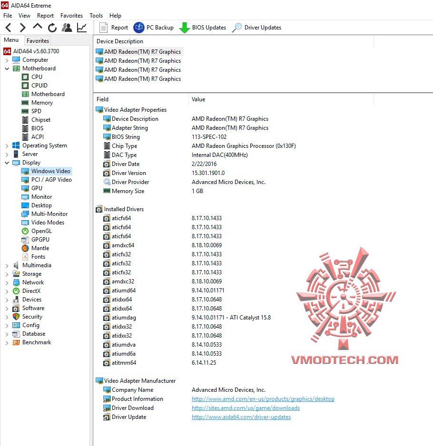Select the Monitor tree icon
433x446 pixels.
tap(25, 197)
